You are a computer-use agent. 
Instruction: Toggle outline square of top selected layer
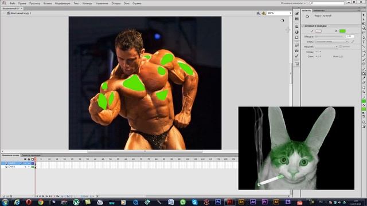(33, 163)
